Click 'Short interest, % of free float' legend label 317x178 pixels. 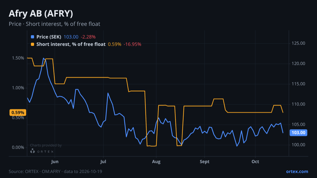[71, 44]
